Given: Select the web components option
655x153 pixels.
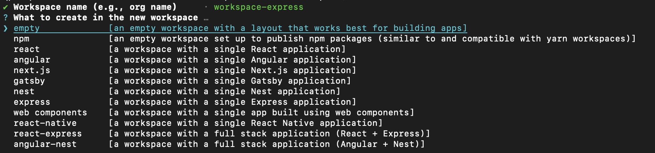Looking at the screenshot, I should pos(50,113).
